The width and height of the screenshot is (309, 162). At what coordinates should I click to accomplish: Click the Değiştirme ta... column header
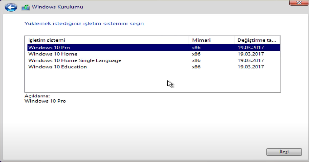[x=257, y=40]
